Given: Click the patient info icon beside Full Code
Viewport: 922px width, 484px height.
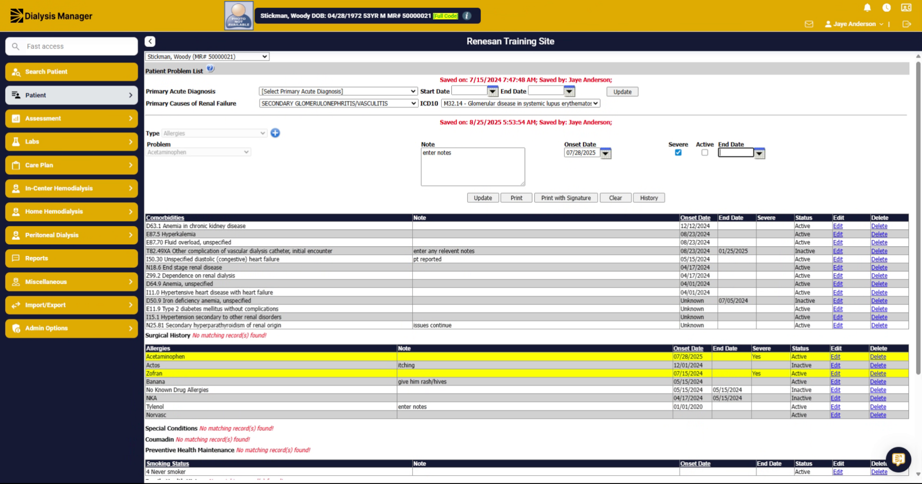Looking at the screenshot, I should [467, 16].
